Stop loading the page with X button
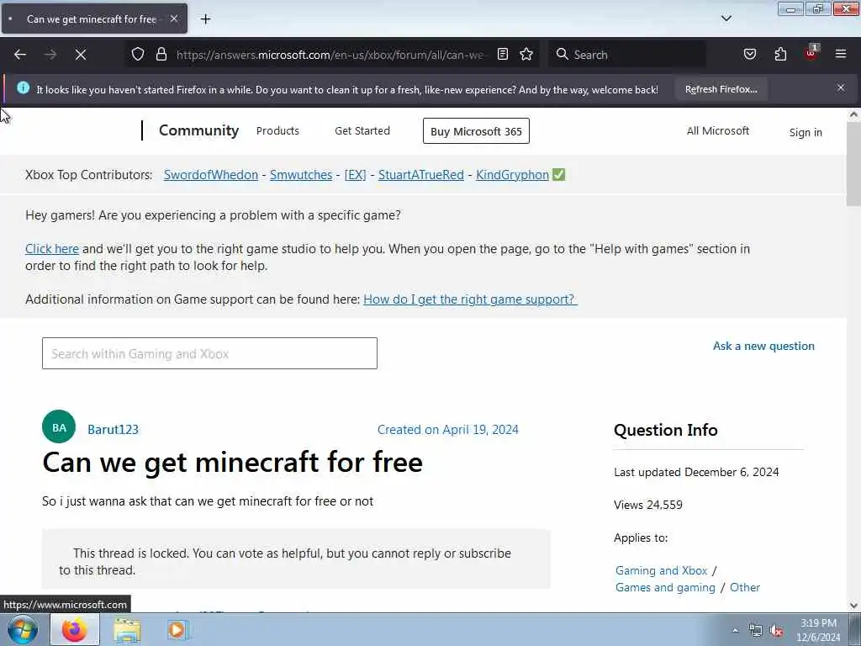The height and width of the screenshot is (646, 861). click(x=81, y=55)
